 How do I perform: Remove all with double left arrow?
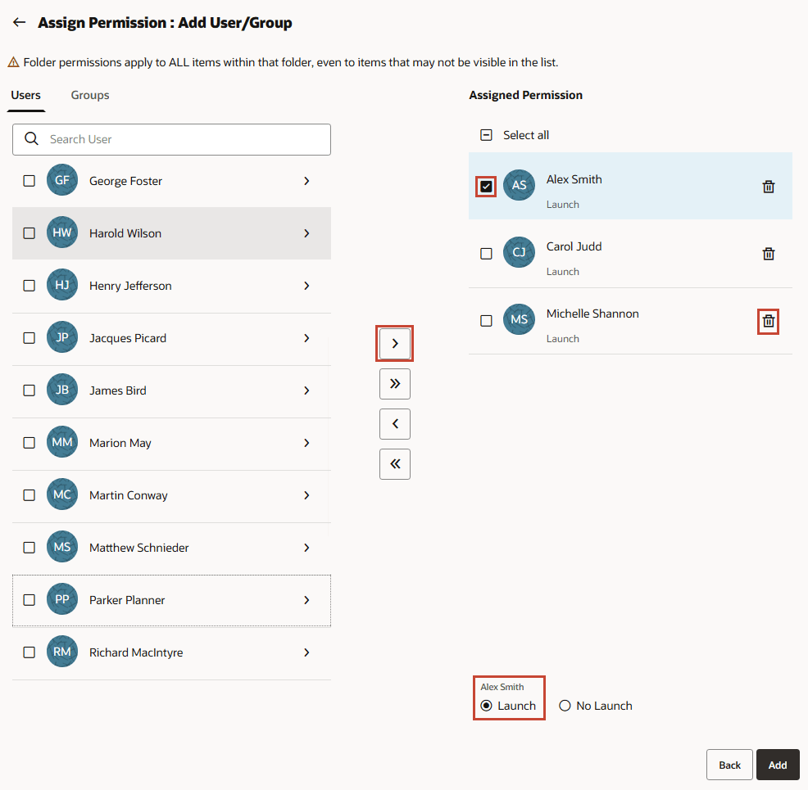(395, 464)
